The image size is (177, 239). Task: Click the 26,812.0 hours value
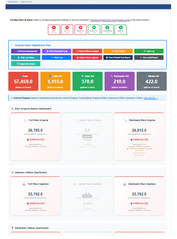pos(139,130)
